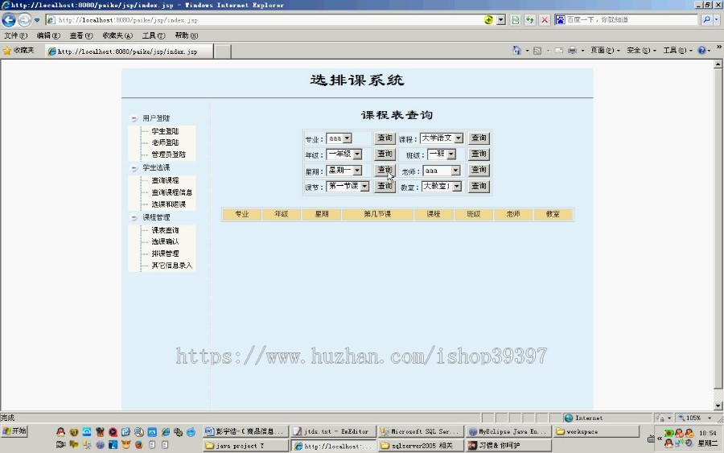Image resolution: width=724 pixels, height=453 pixels.
Task: Click the Refresh icon beside address bar
Action: [x=529, y=20]
